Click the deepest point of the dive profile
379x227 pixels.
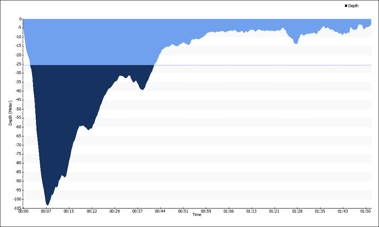tap(47, 205)
